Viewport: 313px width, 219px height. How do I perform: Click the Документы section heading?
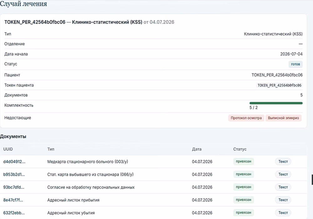13,136
